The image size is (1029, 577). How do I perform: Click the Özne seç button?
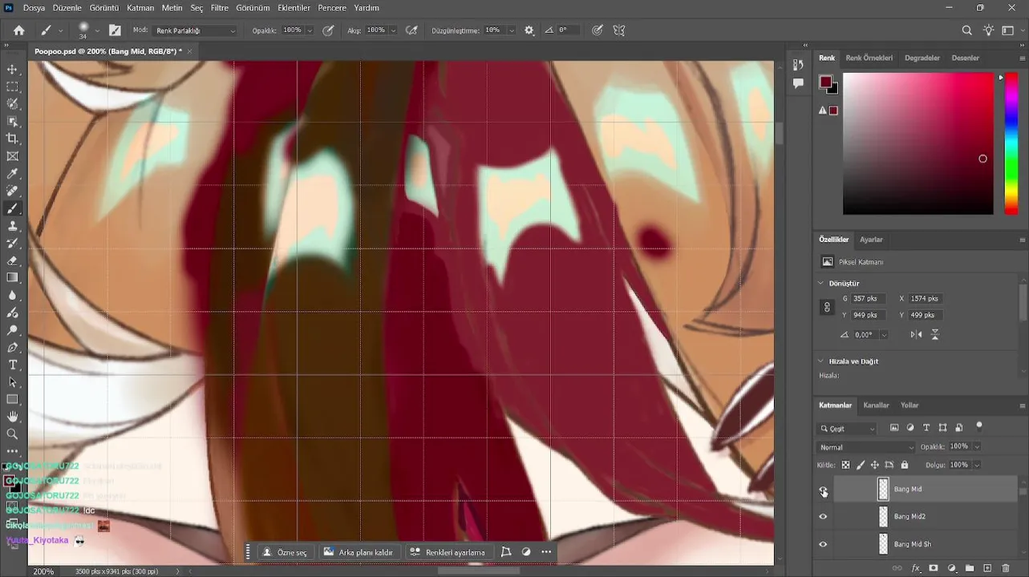click(x=286, y=552)
